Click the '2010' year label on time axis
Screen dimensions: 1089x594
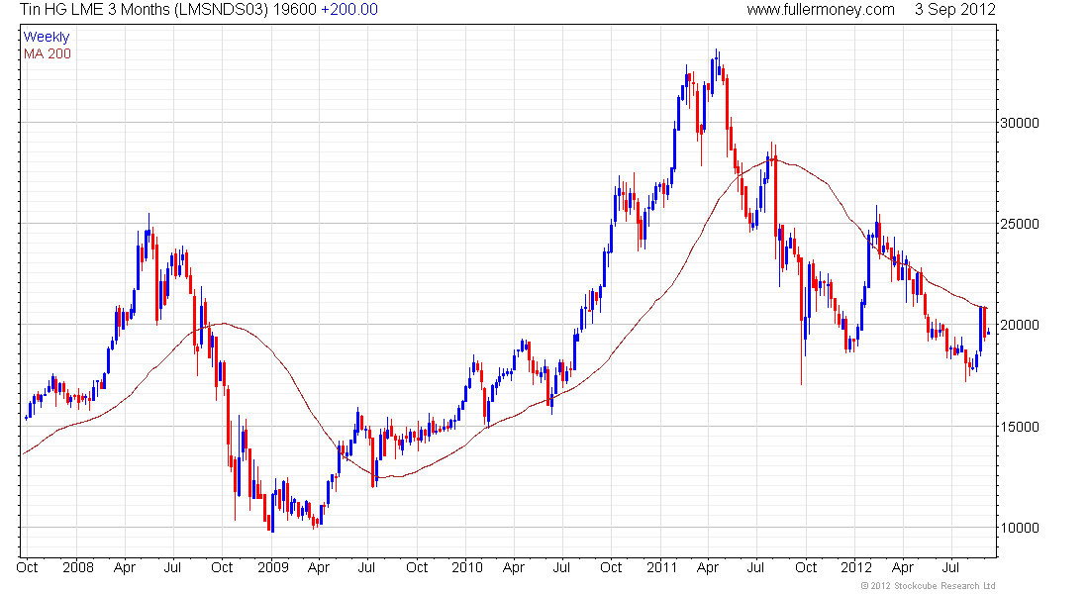pyautogui.click(x=466, y=567)
